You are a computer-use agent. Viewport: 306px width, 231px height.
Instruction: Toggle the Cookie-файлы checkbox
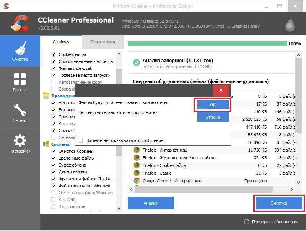coord(54,54)
